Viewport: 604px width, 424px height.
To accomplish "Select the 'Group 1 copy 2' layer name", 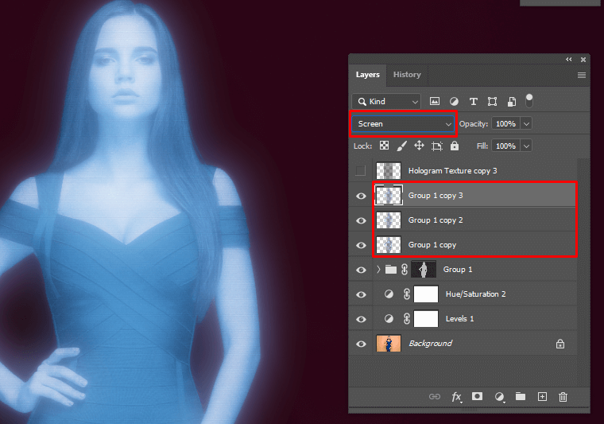I will (436, 220).
